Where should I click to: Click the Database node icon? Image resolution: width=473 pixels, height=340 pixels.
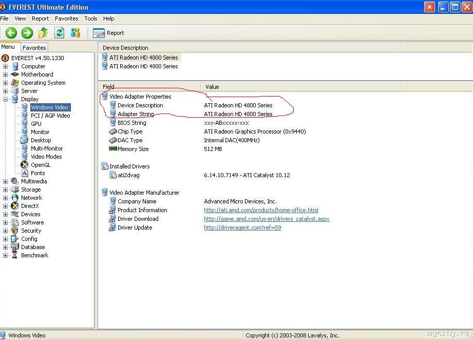tap(15, 247)
